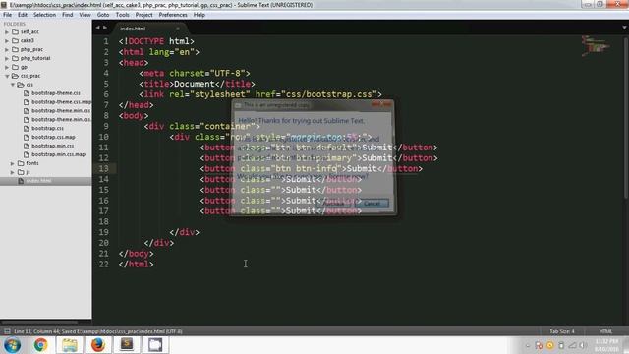The height and width of the screenshot is (354, 629).
Task: Click file icon beside bootstrap.min.css
Action: [27, 147]
